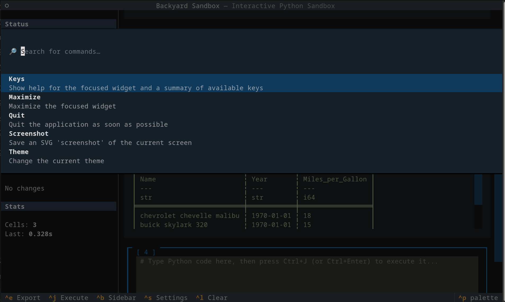Focus the 'Search for commands…' input
The image size is (505, 302).
[252, 51]
